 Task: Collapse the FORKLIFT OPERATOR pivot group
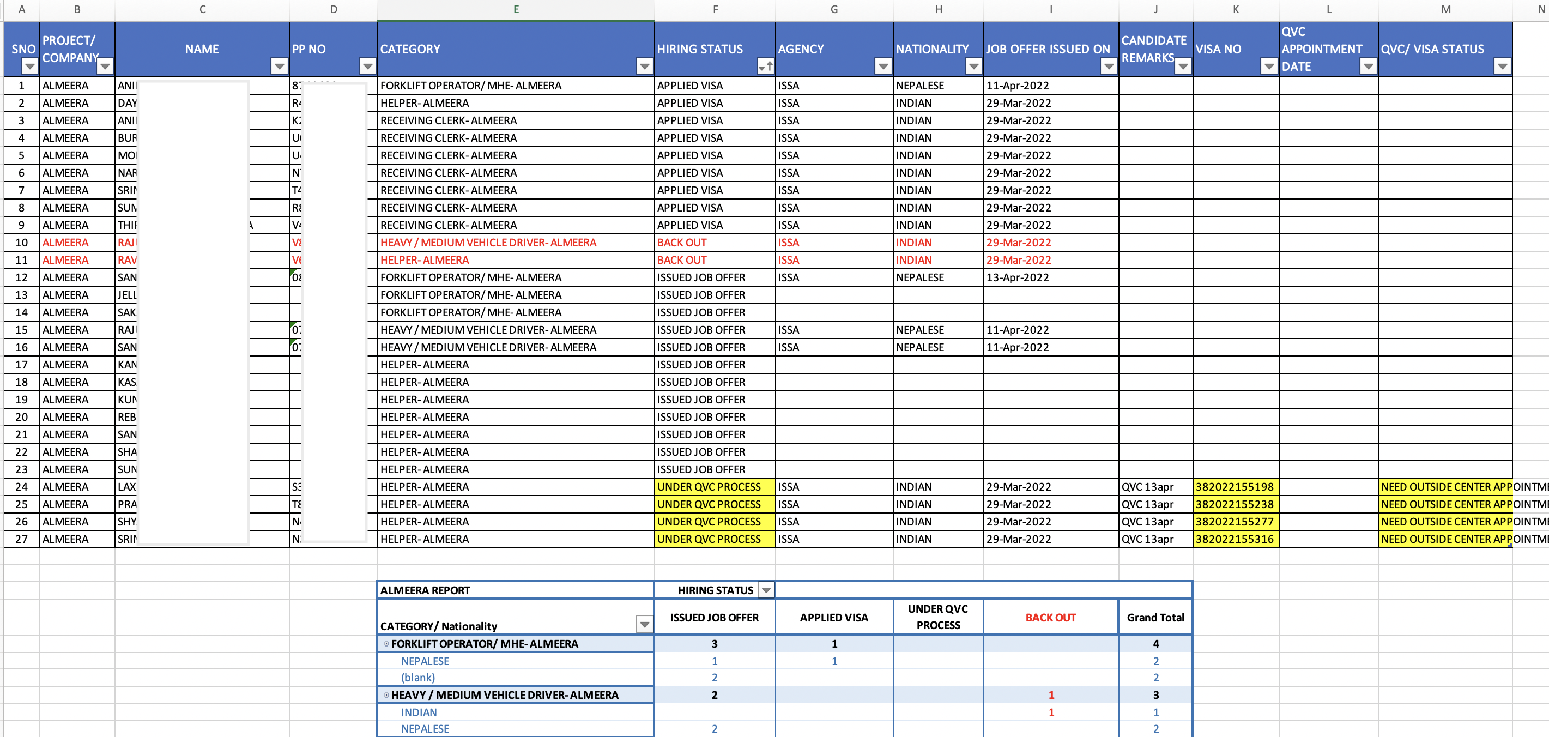coord(386,644)
